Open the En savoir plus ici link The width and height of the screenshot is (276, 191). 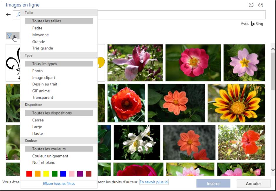click(x=154, y=182)
